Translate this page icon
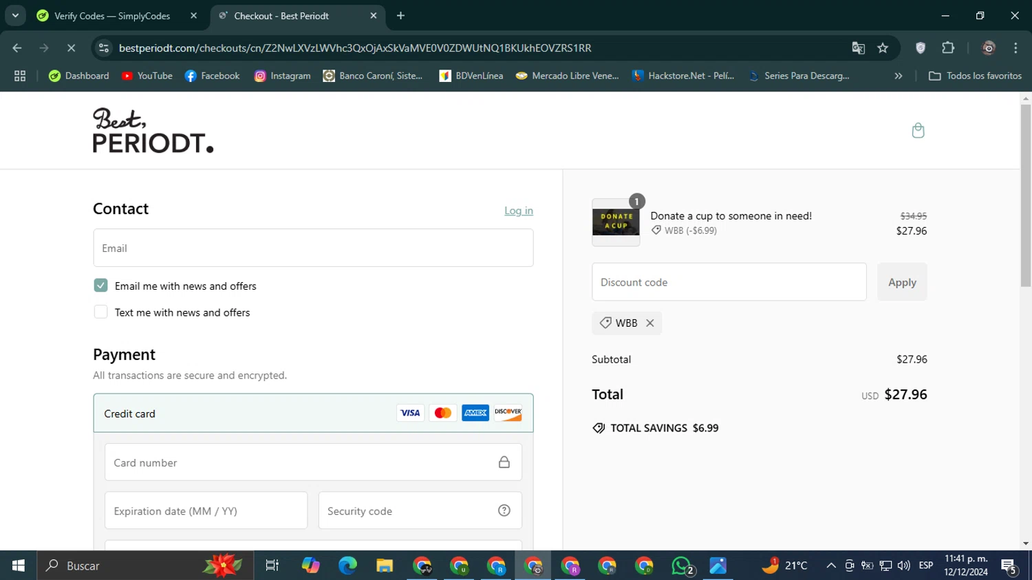 tap(858, 48)
